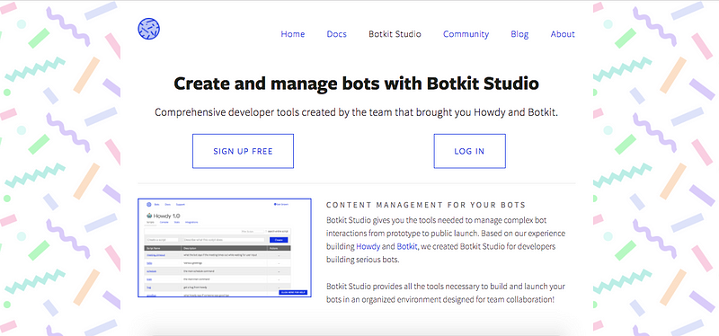Click the round blue Botkit logo
The width and height of the screenshot is (719, 336).
(148, 29)
